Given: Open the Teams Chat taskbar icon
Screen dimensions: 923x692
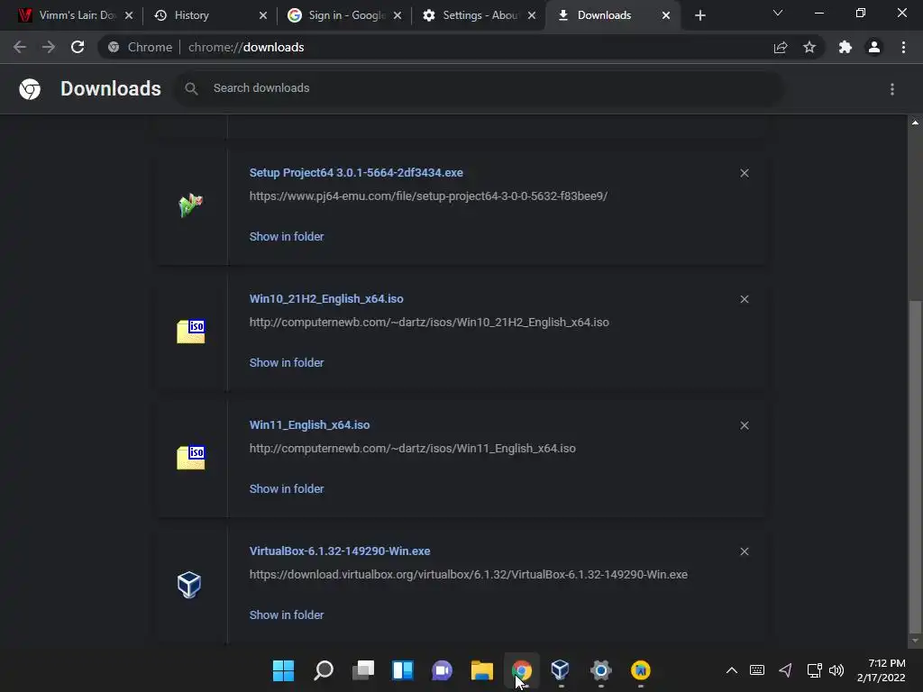Looking at the screenshot, I should [x=442, y=670].
